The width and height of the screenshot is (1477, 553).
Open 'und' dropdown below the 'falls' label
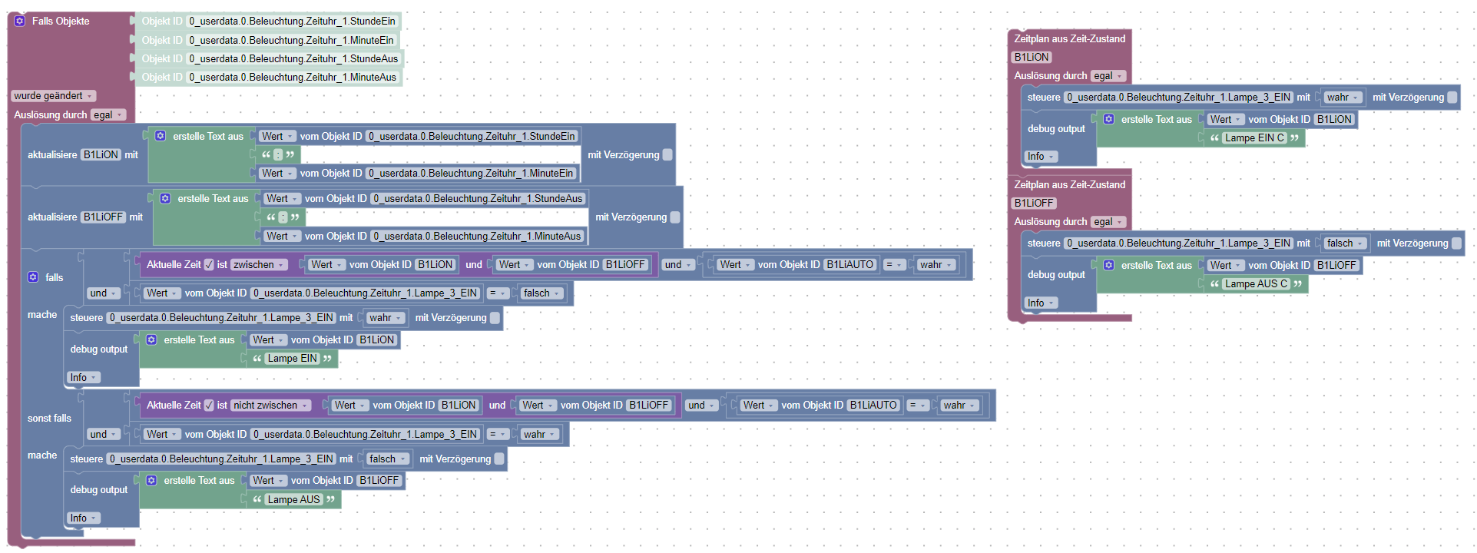pyautogui.click(x=104, y=293)
